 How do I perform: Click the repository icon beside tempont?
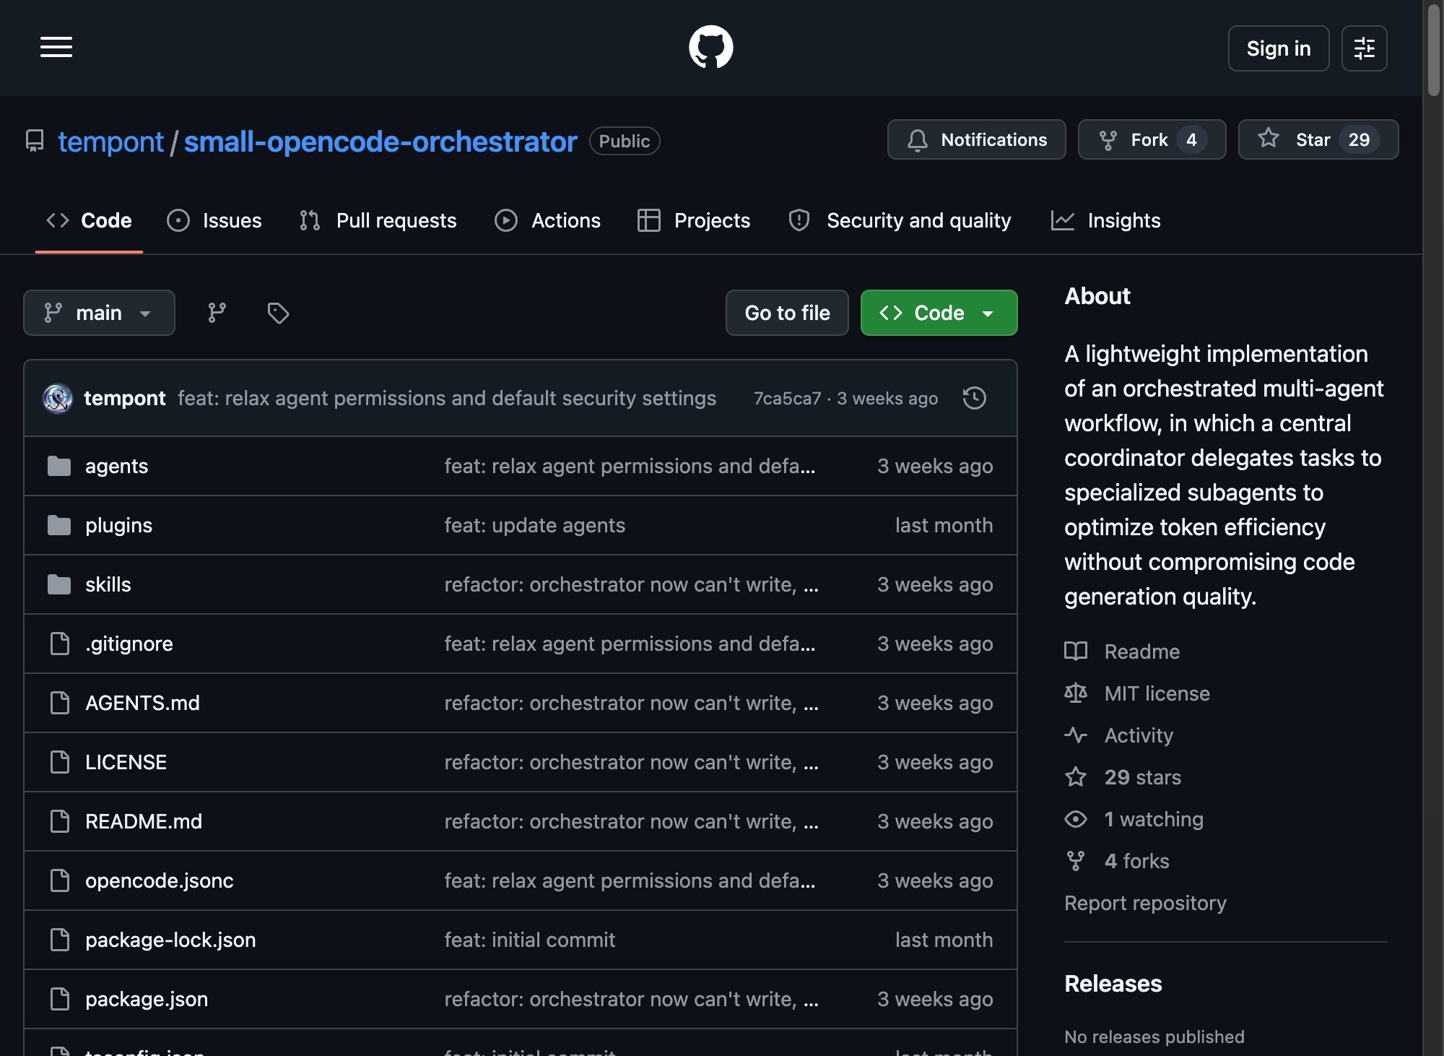[35, 141]
